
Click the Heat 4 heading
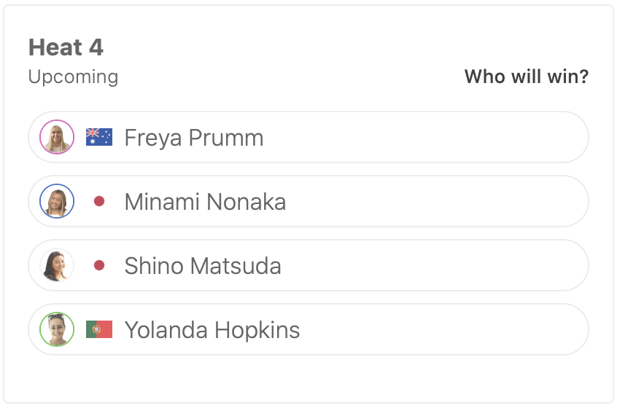(66, 47)
